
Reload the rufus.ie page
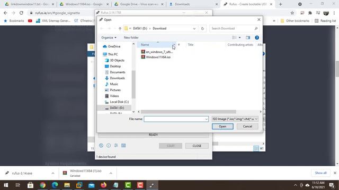pyautogui.click(x=21, y=13)
